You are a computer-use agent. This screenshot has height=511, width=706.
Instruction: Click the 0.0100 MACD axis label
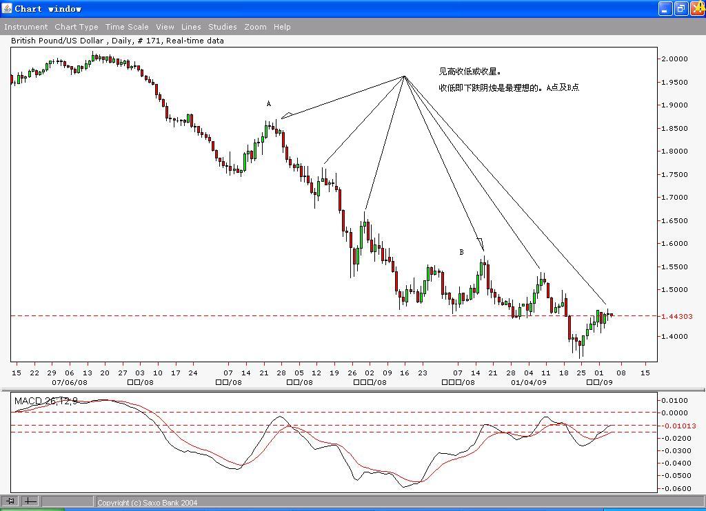(674, 401)
